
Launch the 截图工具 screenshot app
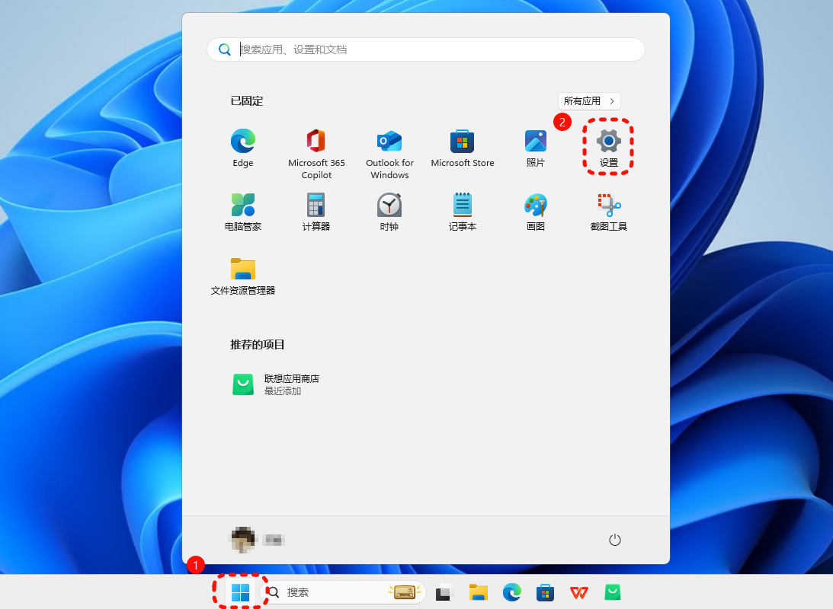pos(608,212)
